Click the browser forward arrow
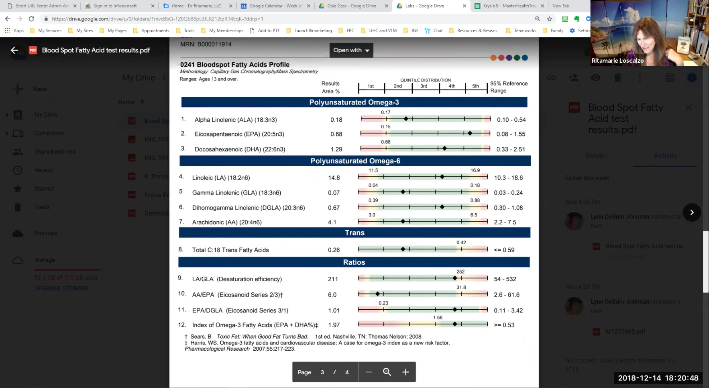The height and width of the screenshot is (388, 709). point(19,19)
